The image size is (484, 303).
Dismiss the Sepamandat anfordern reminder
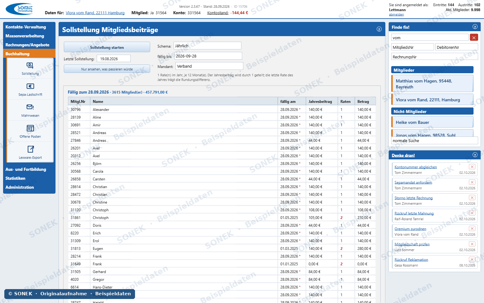click(x=472, y=182)
